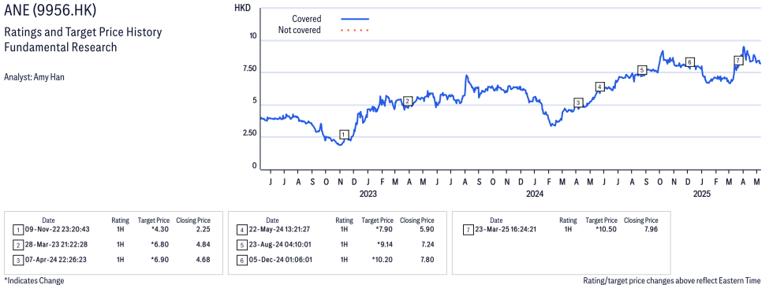Image resolution: width=769 pixels, height=285 pixels.
Task: Click the HKD axis label
Action: [x=242, y=8]
